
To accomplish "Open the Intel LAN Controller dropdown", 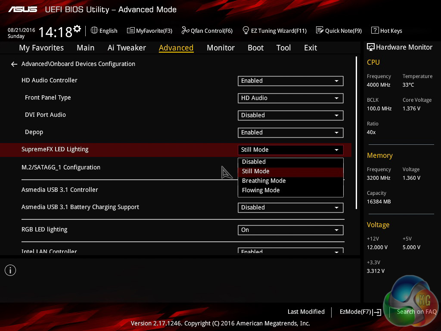I will coord(291,250).
